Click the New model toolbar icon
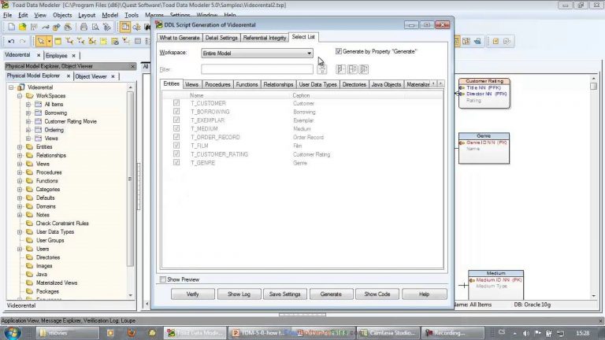605x340 pixels. tap(12, 27)
